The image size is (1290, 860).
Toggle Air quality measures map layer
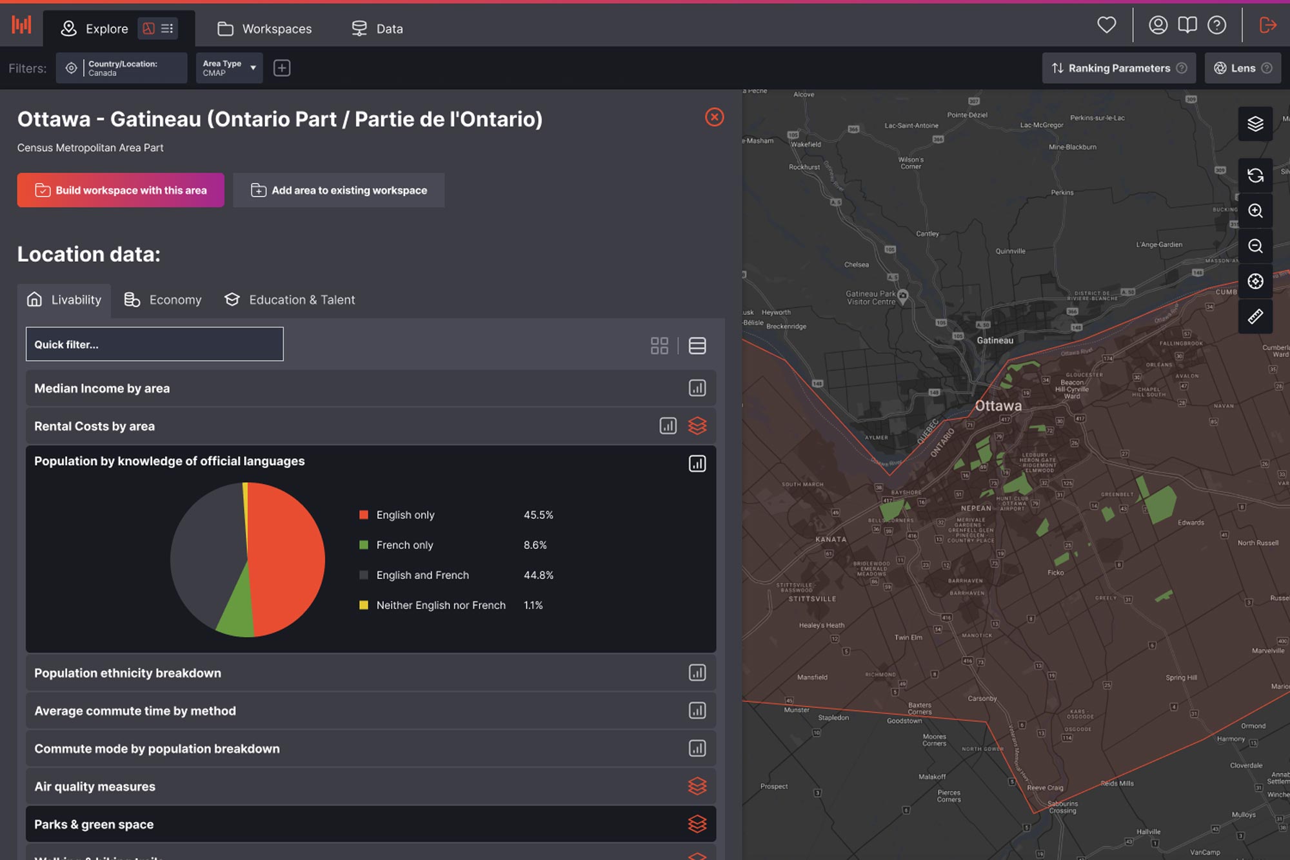[x=697, y=786]
